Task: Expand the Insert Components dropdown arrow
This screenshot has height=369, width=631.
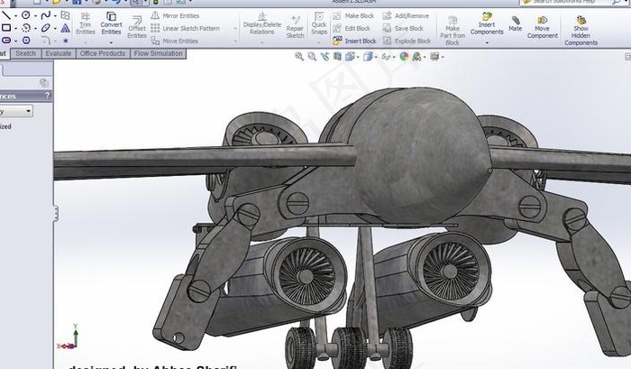Action: click(487, 42)
